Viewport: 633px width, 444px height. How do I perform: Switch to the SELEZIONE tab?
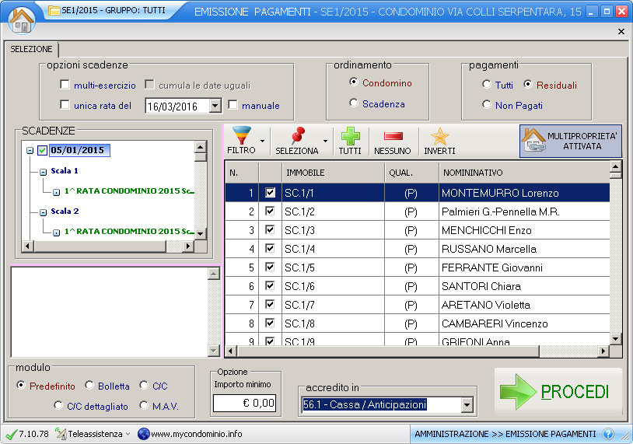(31, 49)
